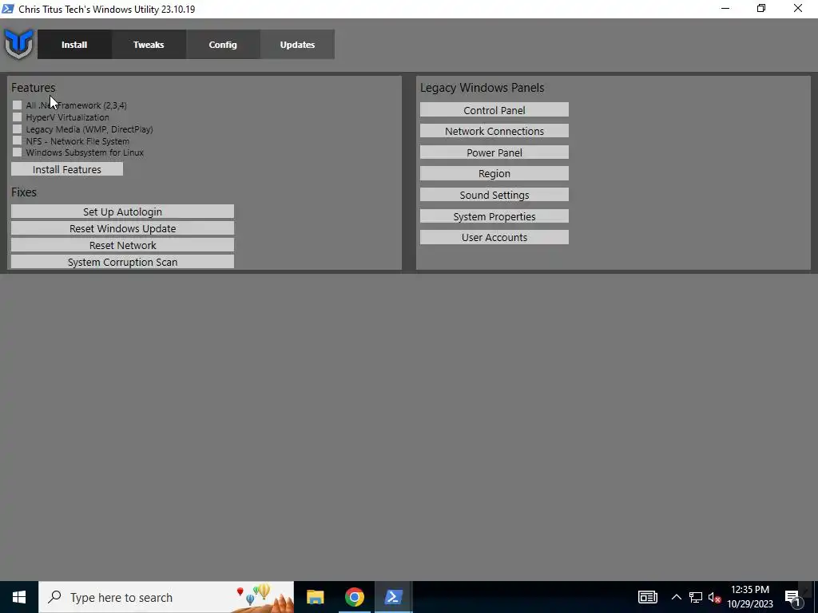Launch the Power Panel

point(494,152)
